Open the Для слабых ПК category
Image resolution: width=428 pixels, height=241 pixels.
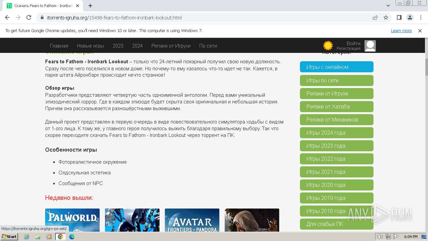click(337, 224)
